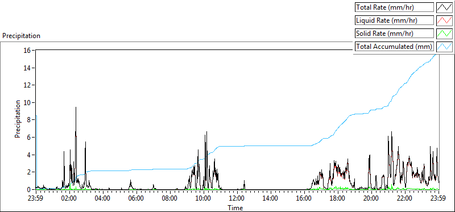Click the Total Rate black line icon
This screenshot has width=455, height=212.
coord(444,7)
